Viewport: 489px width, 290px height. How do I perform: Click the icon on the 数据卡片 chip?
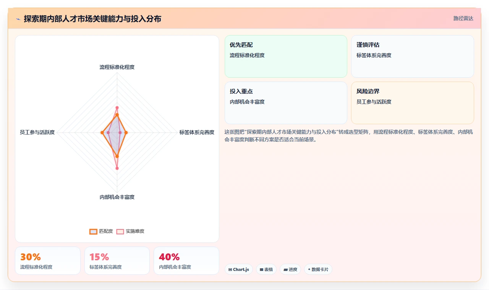click(309, 269)
